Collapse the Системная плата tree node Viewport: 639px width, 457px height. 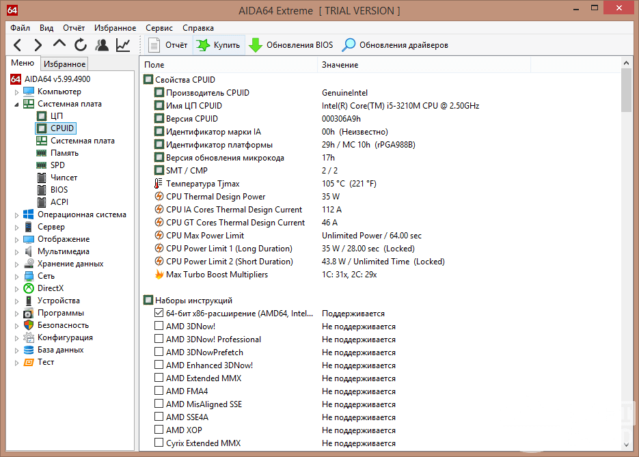[16, 105]
